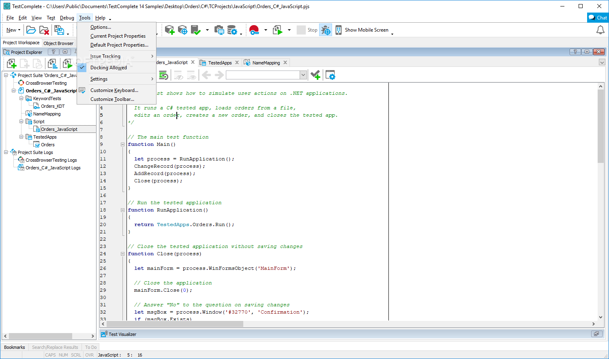Click the navigate back arrow in editor
This screenshot has width=609, height=359.
point(206,75)
